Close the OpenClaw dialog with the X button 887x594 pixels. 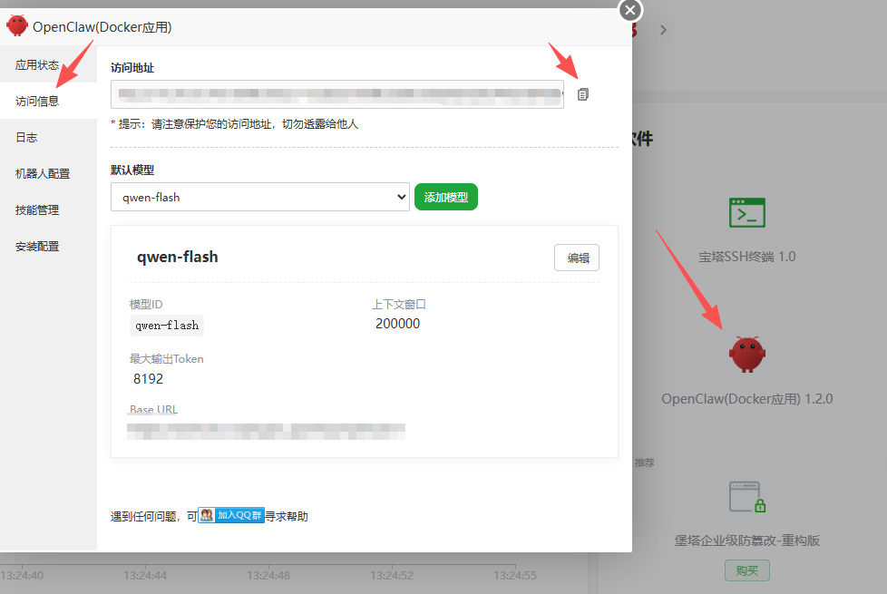pyautogui.click(x=630, y=10)
